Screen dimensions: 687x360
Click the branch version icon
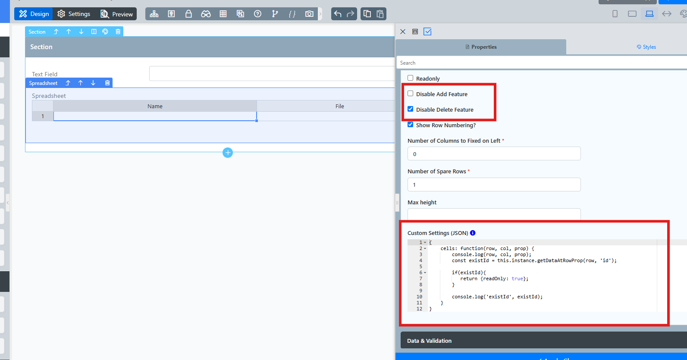[x=275, y=14]
